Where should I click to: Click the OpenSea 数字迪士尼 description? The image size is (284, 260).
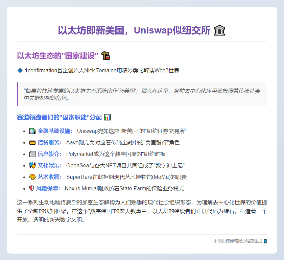[125, 165]
